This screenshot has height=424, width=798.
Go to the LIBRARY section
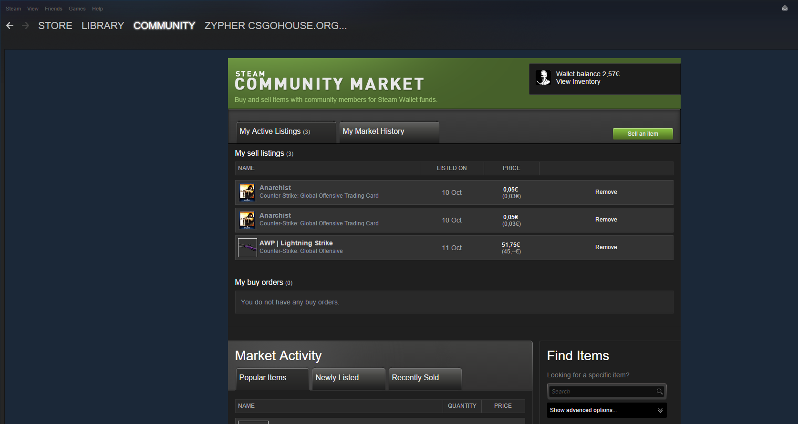point(103,26)
